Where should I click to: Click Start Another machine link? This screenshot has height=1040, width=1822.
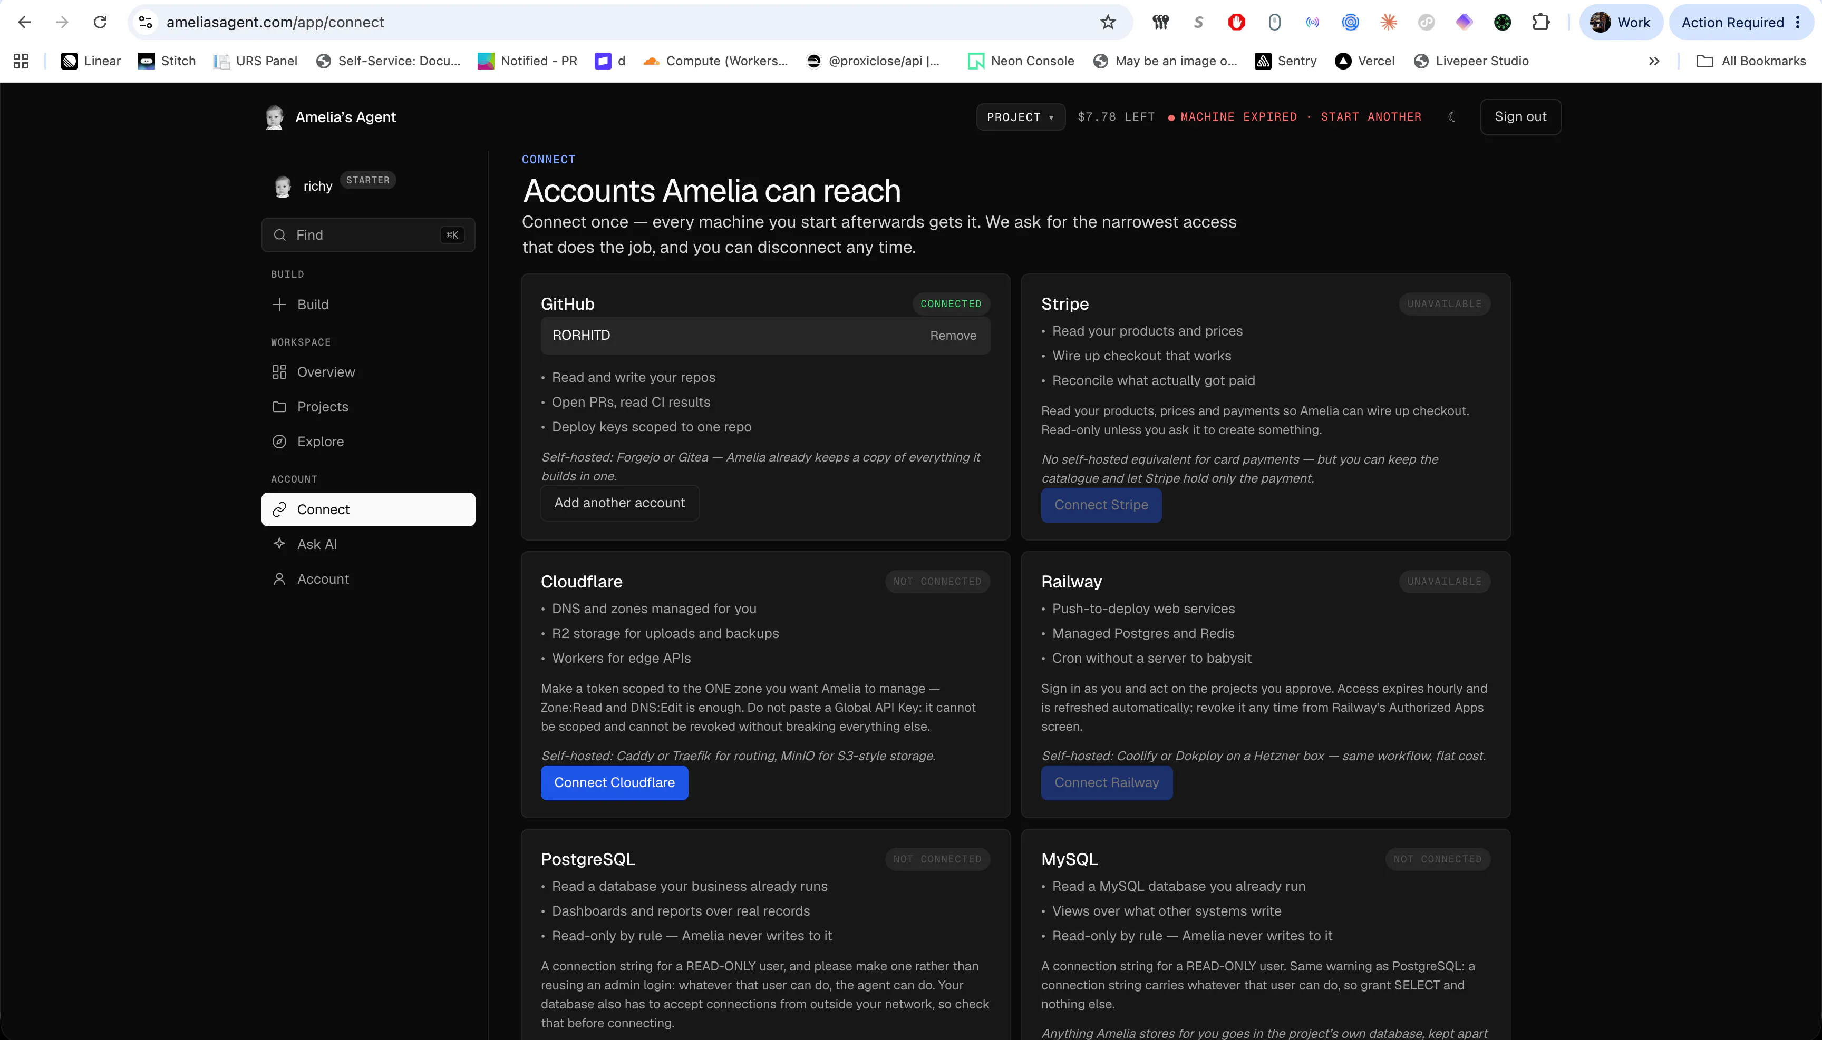[x=1371, y=117]
